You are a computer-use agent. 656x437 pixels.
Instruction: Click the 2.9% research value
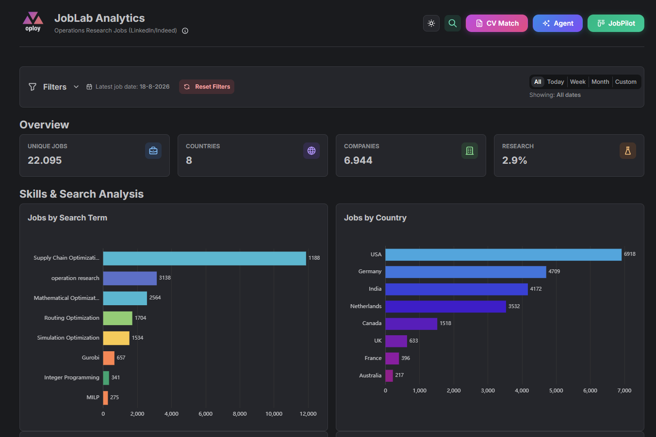[514, 160]
